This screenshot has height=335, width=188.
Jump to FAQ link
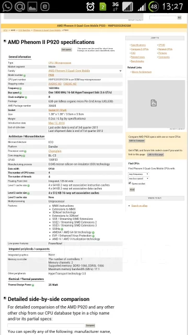[133, 53]
